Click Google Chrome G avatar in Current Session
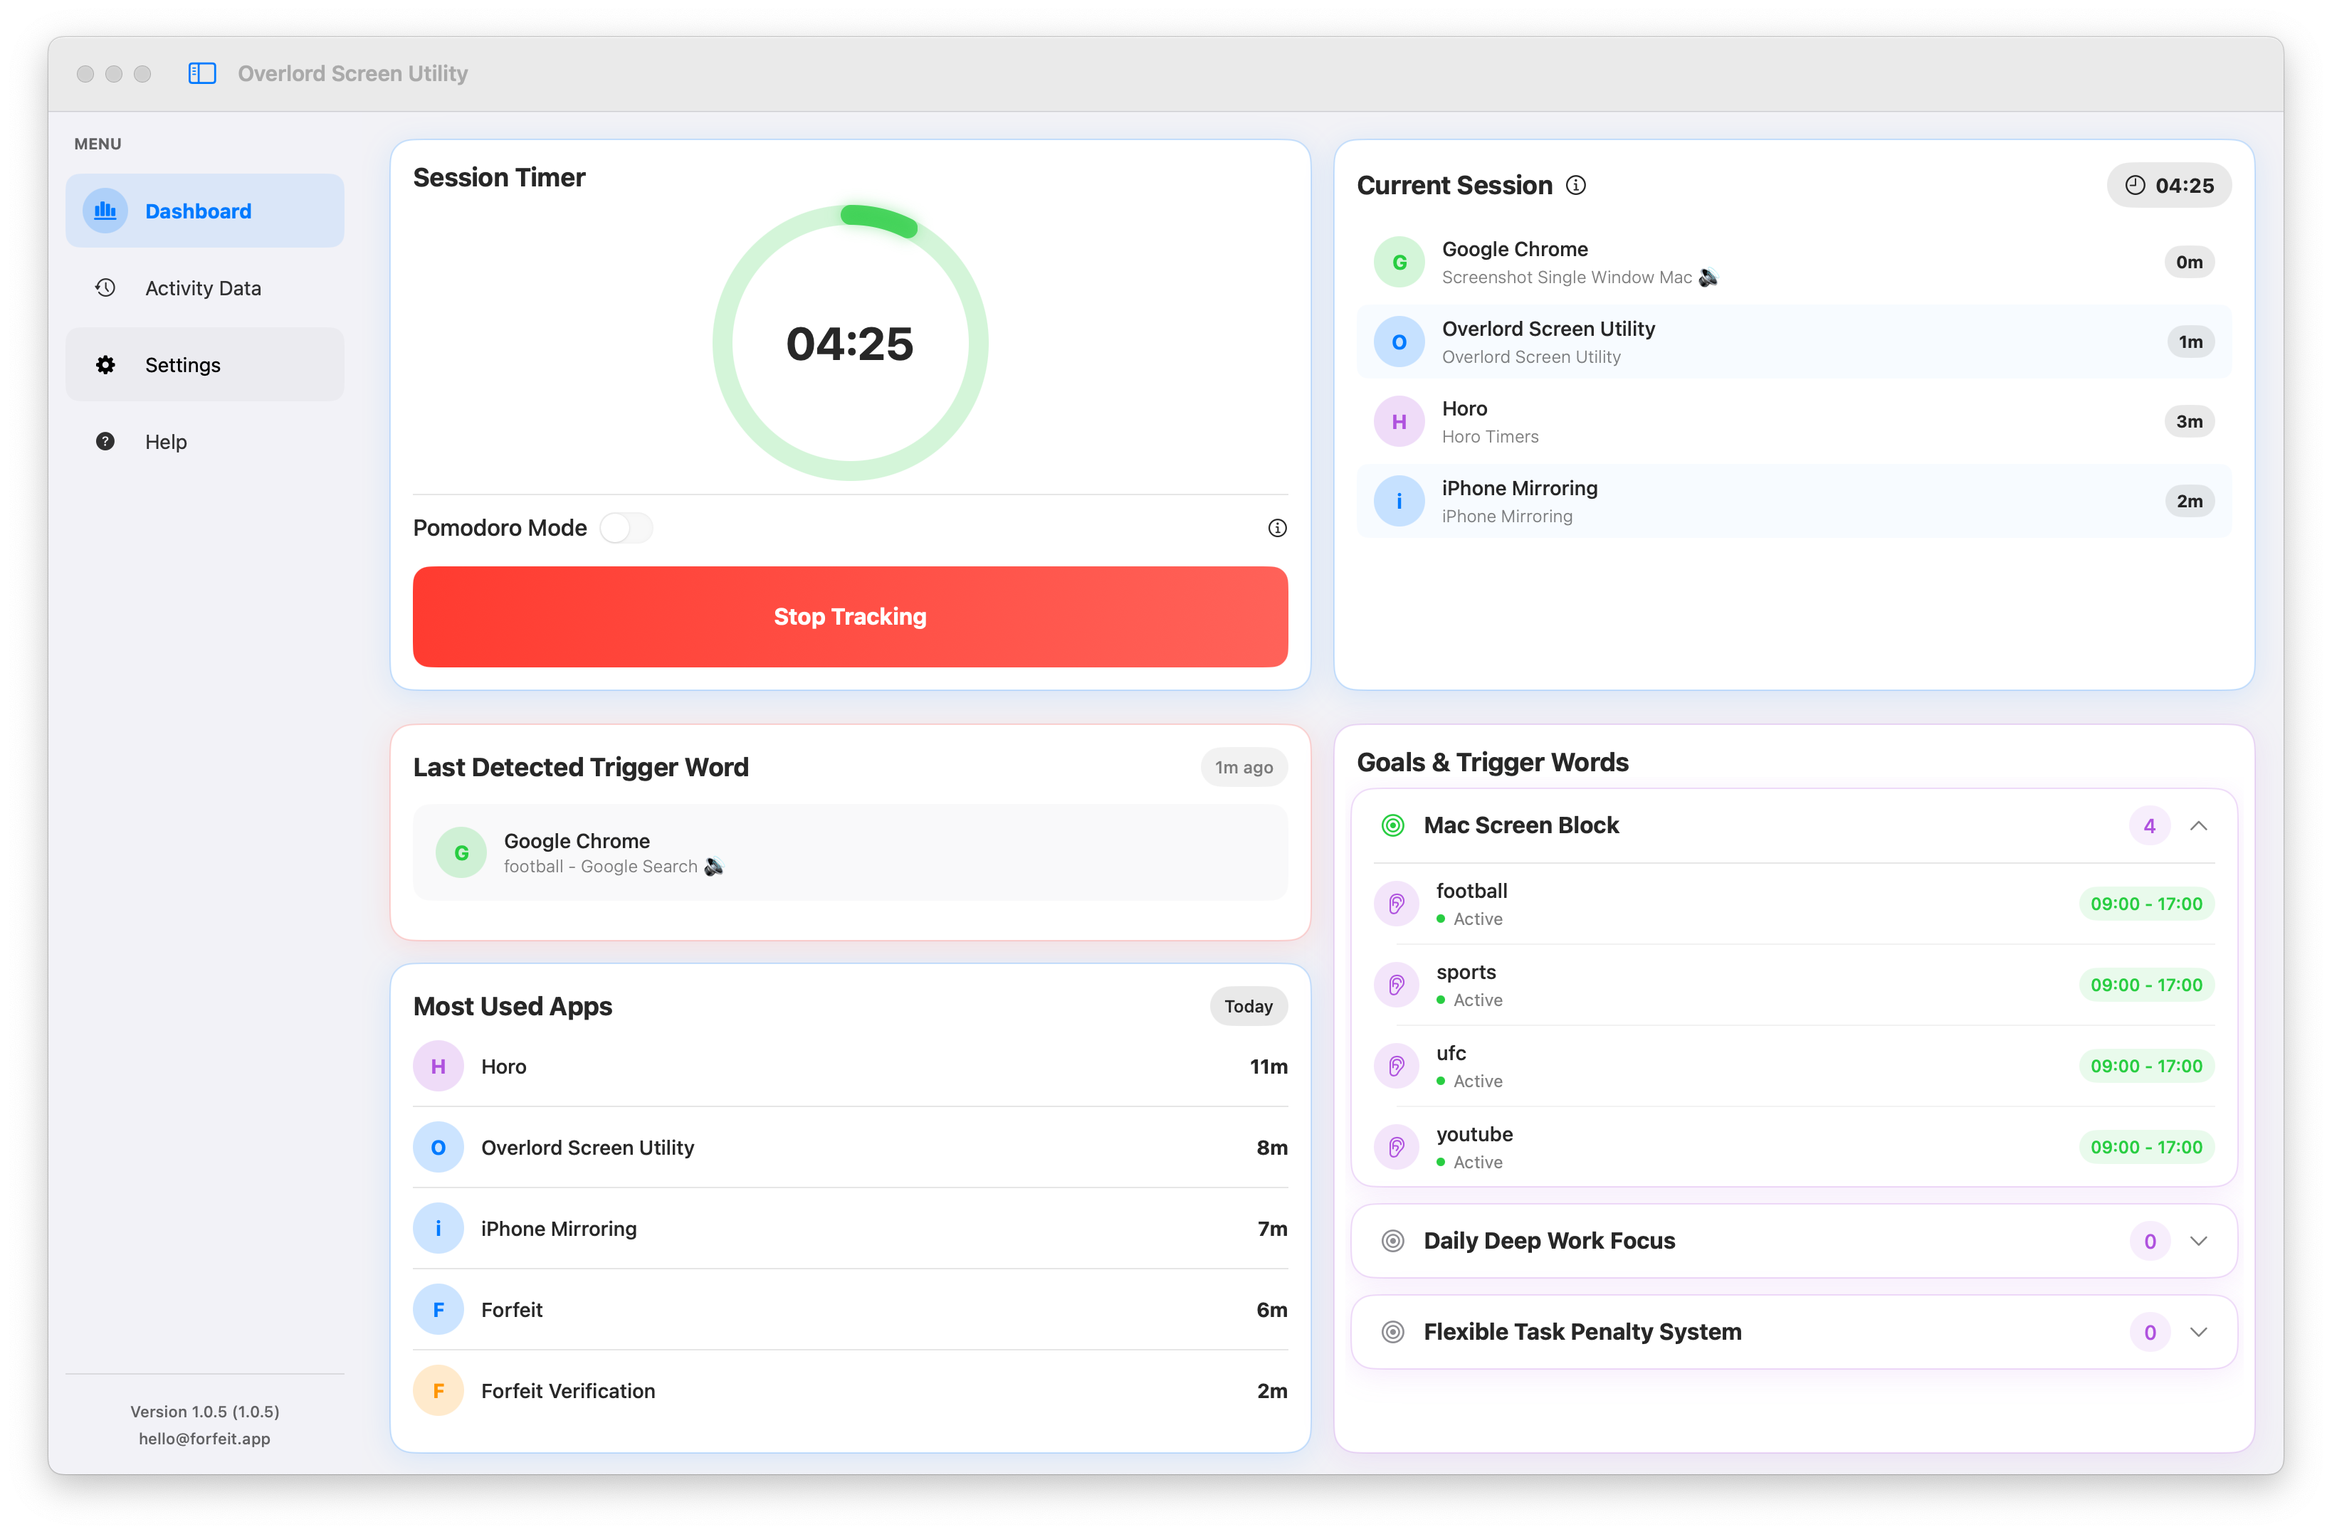This screenshot has height=1534, width=2332. (x=1398, y=263)
